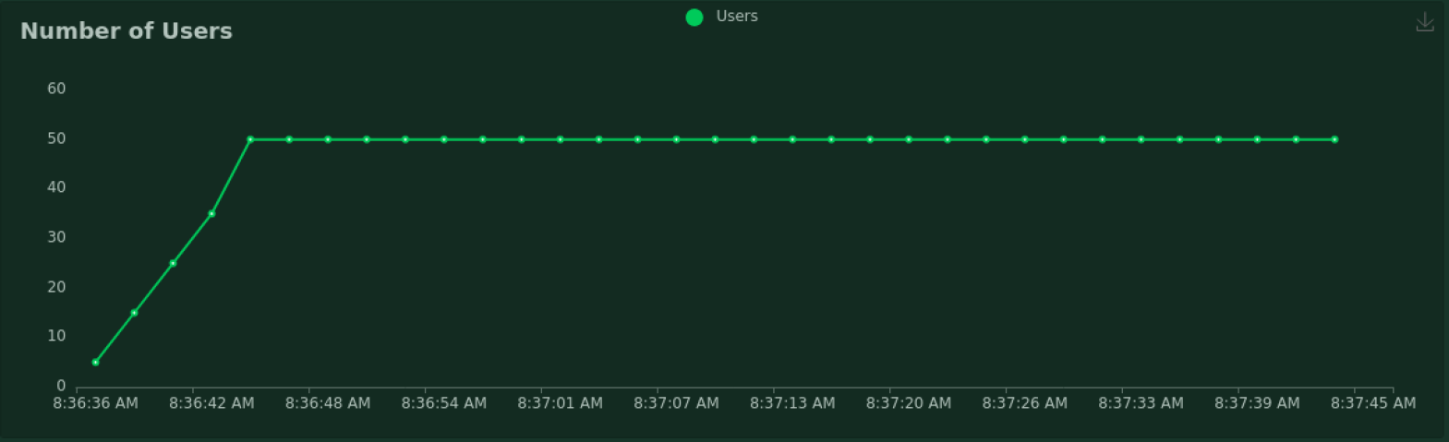Click the 8:36:54 AM x-axis label
Image resolution: width=1449 pixels, height=442 pixels.
(444, 403)
